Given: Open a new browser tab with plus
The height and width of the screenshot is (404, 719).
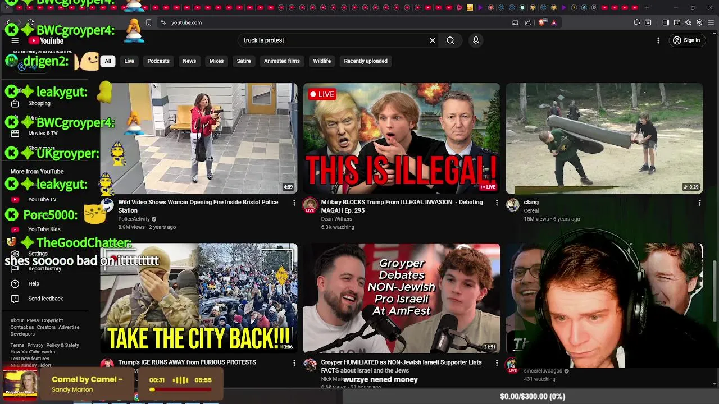Looking at the screenshot, I should (x=647, y=7).
